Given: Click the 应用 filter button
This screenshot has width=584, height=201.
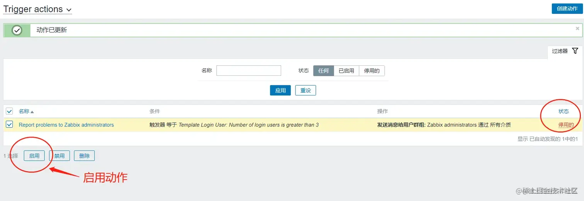Looking at the screenshot, I should [x=280, y=90].
